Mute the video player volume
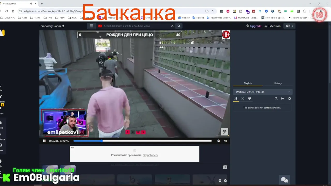The width and height of the screenshot is (331, 186). click(225, 141)
